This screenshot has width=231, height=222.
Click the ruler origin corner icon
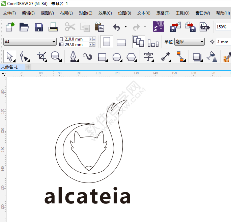pyautogui.click(x=4, y=74)
